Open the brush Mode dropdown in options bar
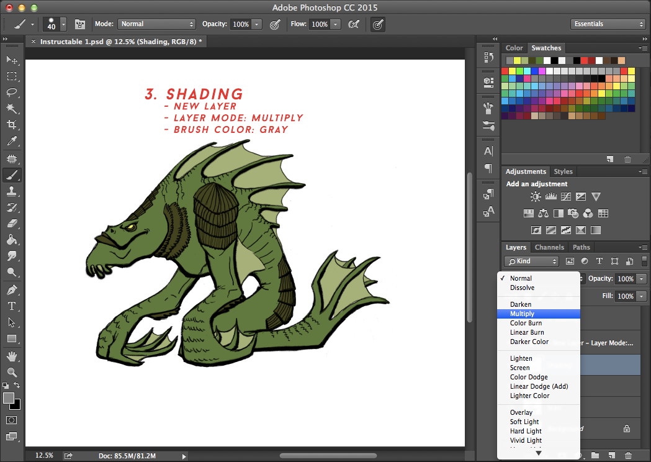 click(x=156, y=24)
